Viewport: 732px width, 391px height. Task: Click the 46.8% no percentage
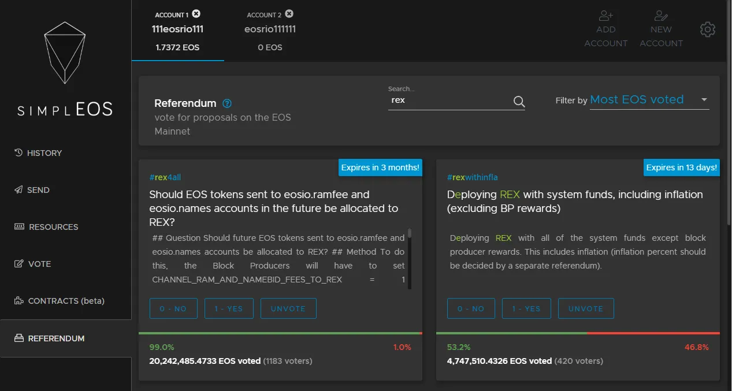(697, 347)
